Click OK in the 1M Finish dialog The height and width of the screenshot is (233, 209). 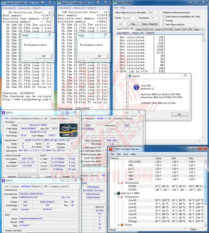(x=44, y=56)
